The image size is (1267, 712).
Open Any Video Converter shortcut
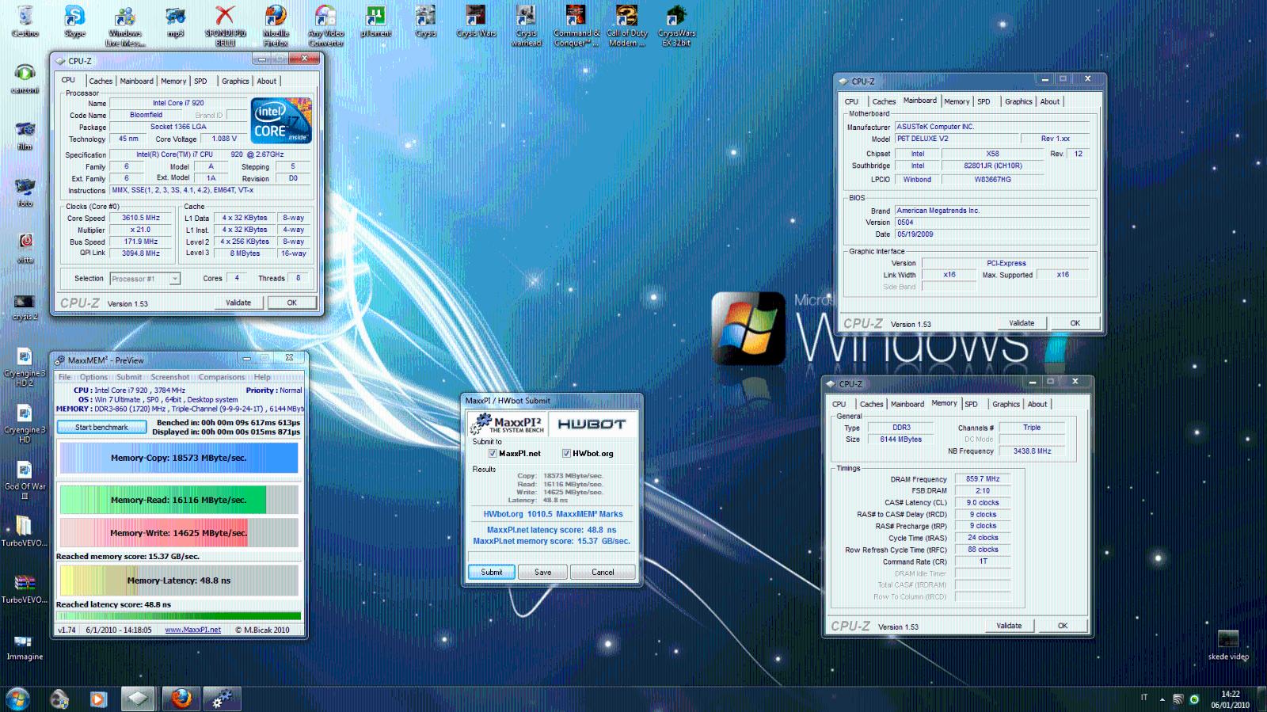tap(325, 25)
